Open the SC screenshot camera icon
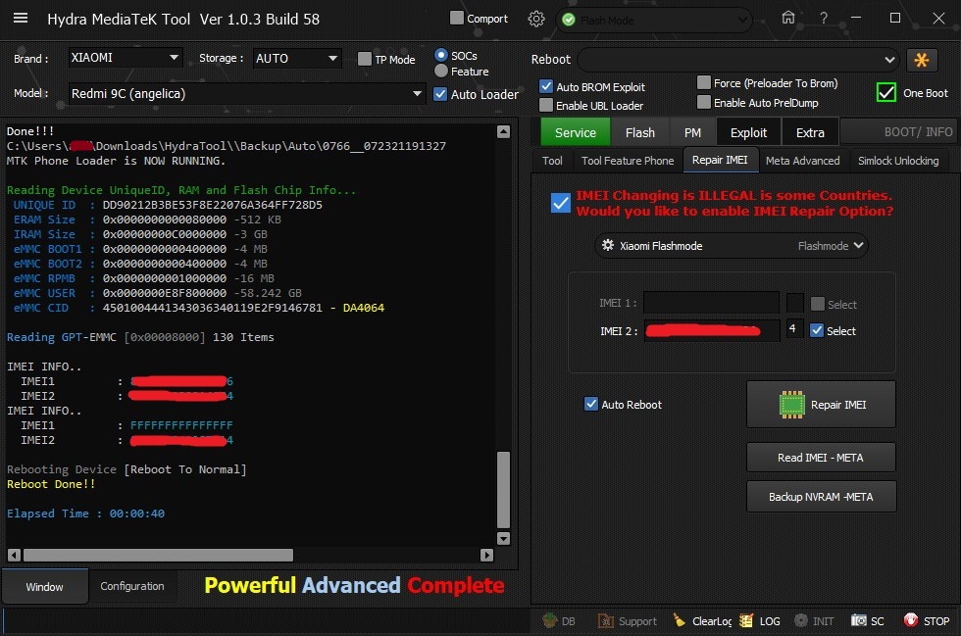The image size is (961, 636). point(859,620)
